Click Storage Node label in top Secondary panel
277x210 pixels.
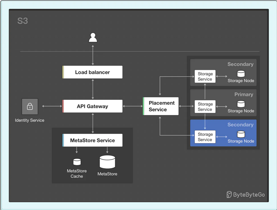241,81
